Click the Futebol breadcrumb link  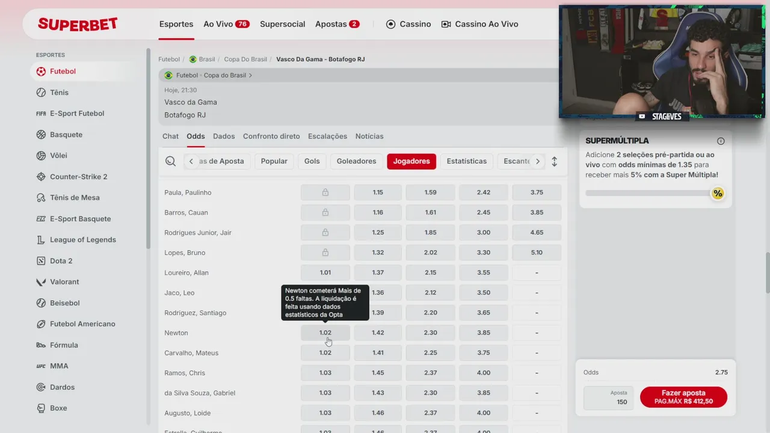[x=169, y=60]
